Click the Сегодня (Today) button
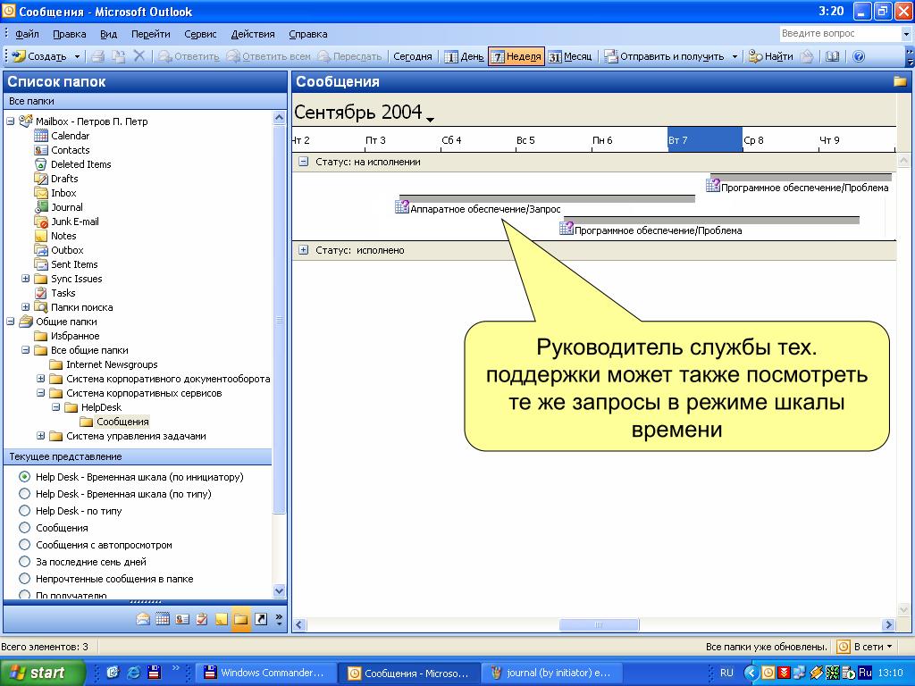 (413, 56)
